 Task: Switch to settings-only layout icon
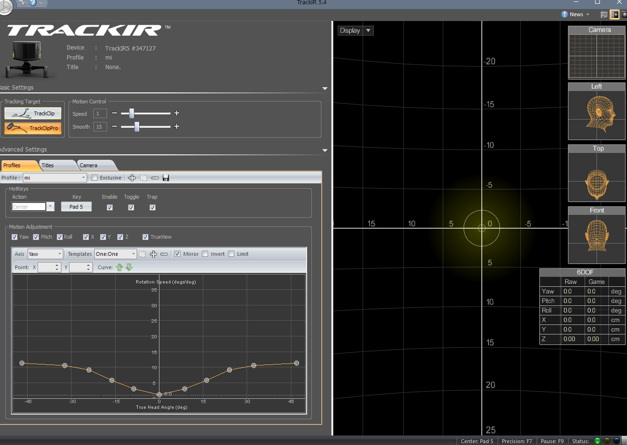(x=604, y=14)
